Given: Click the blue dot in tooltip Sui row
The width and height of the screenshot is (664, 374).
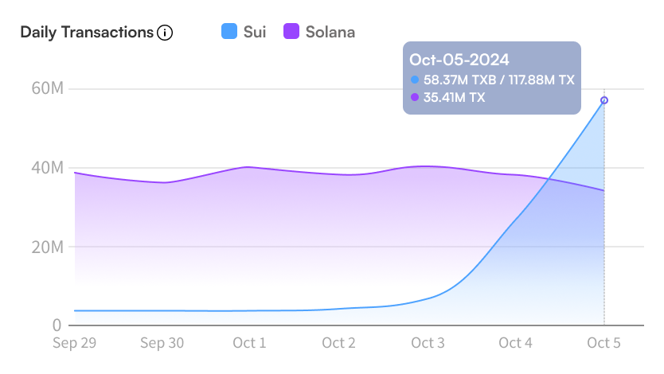Looking at the screenshot, I should click(x=415, y=80).
